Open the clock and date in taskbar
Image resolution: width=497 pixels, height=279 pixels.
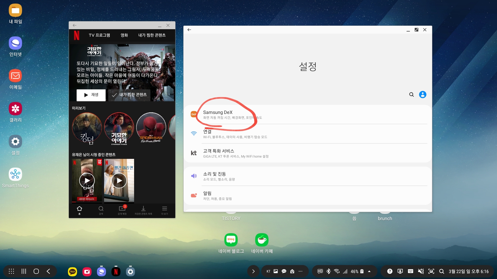(469, 271)
